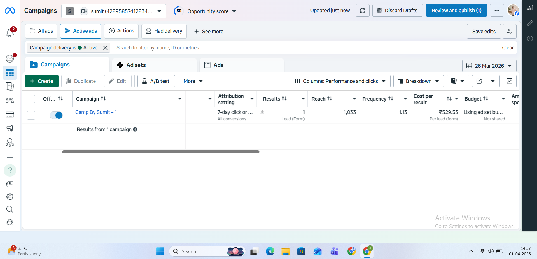Screen dimensions: 537x259
Task: Open Results column dropdown arrow
Action: 303,99
